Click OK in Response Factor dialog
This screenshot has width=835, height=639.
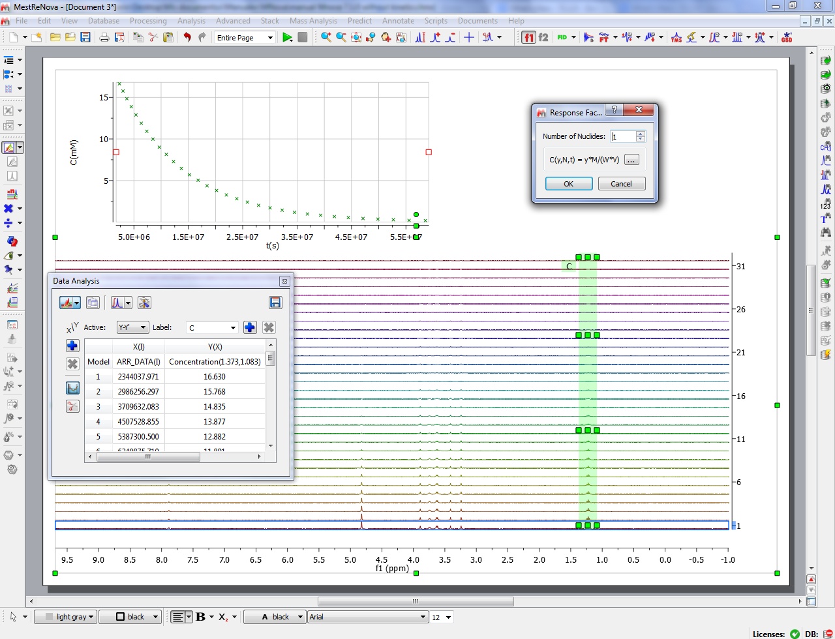coord(568,184)
